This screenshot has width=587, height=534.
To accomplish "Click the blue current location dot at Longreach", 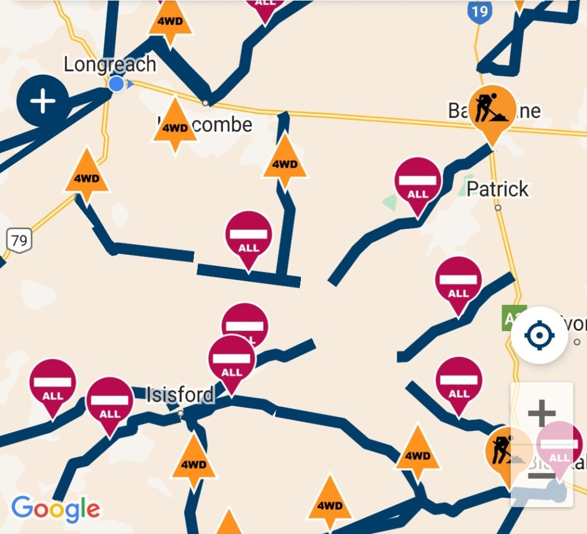I will pyautogui.click(x=116, y=84).
